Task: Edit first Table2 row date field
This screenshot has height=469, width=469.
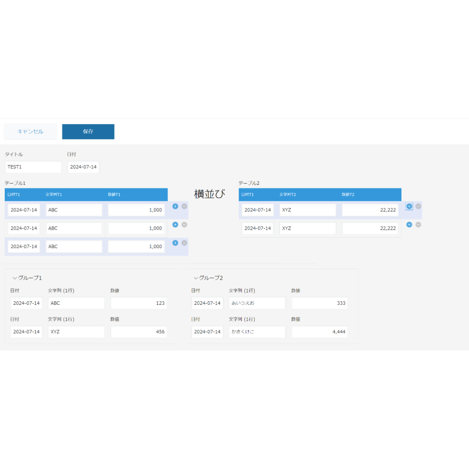Action: (257, 210)
